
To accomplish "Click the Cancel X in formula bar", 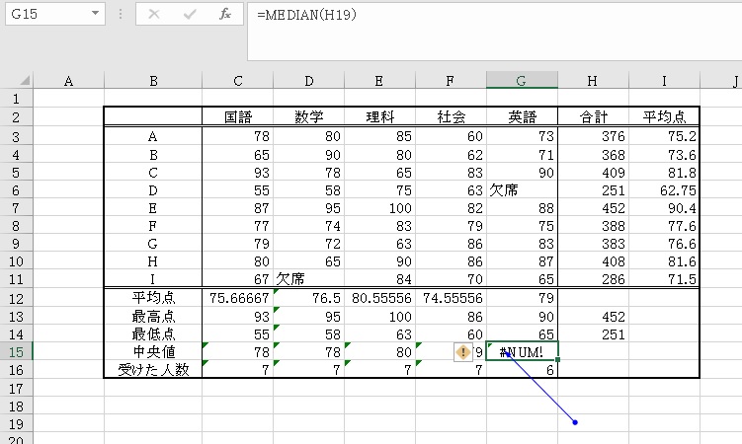I will pos(154,15).
